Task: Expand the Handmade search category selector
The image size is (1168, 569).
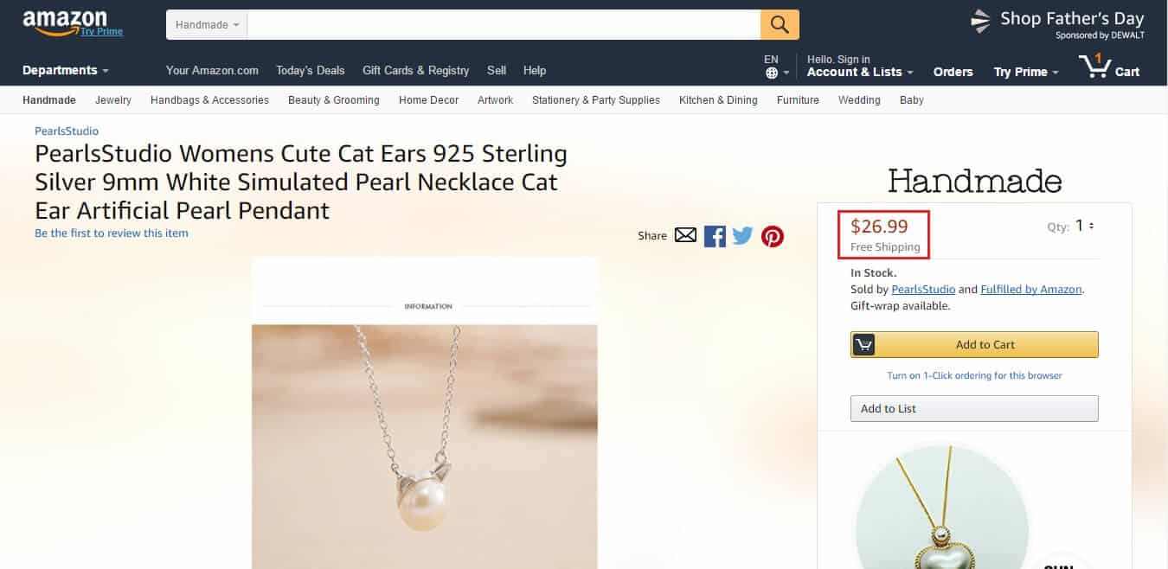Action: 206,24
